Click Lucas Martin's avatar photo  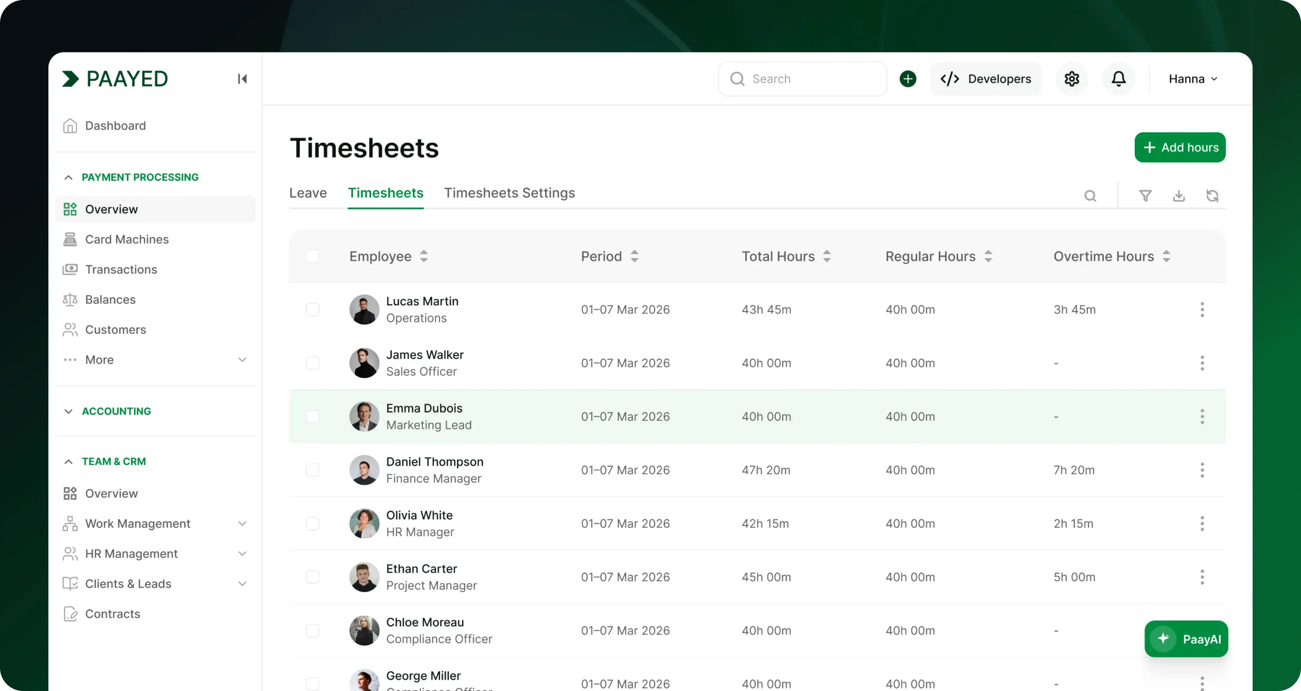364,309
